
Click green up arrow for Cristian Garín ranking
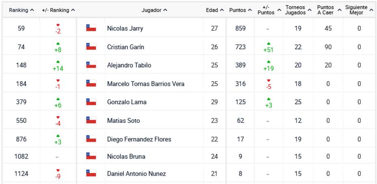pyautogui.click(x=58, y=43)
